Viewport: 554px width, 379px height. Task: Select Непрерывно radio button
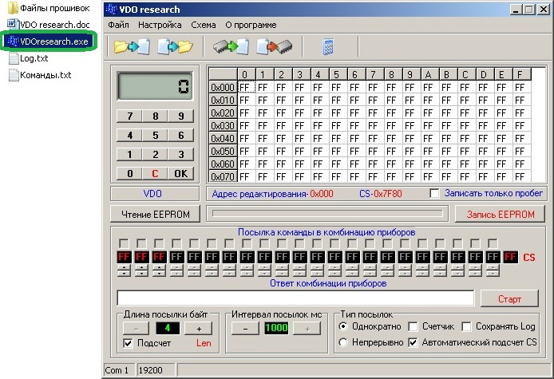343,342
